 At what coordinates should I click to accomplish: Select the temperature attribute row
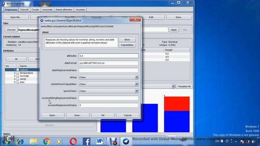point(22,73)
